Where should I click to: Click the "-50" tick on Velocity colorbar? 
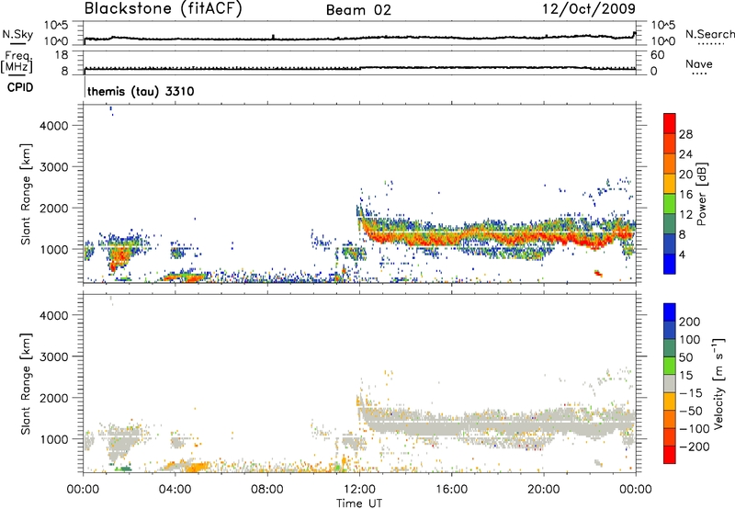pyautogui.click(x=693, y=411)
